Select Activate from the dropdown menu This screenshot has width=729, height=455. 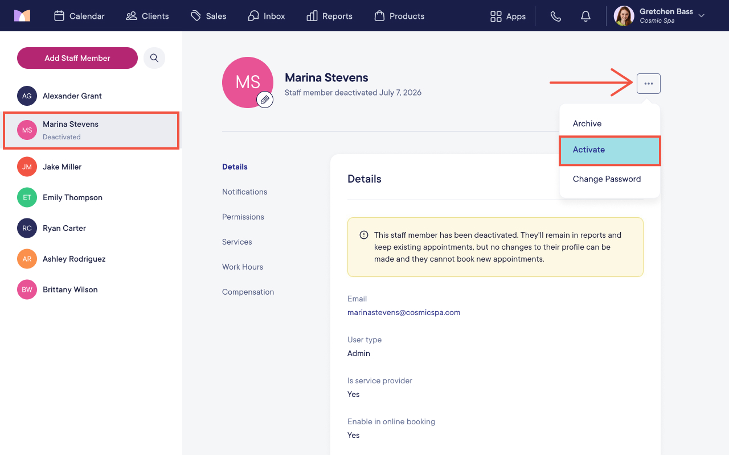coord(609,150)
